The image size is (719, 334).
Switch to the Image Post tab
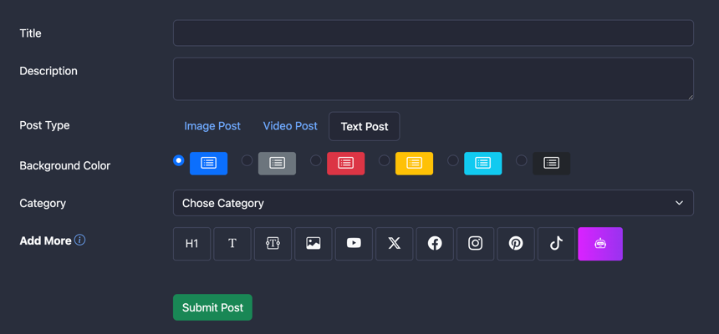(x=212, y=126)
